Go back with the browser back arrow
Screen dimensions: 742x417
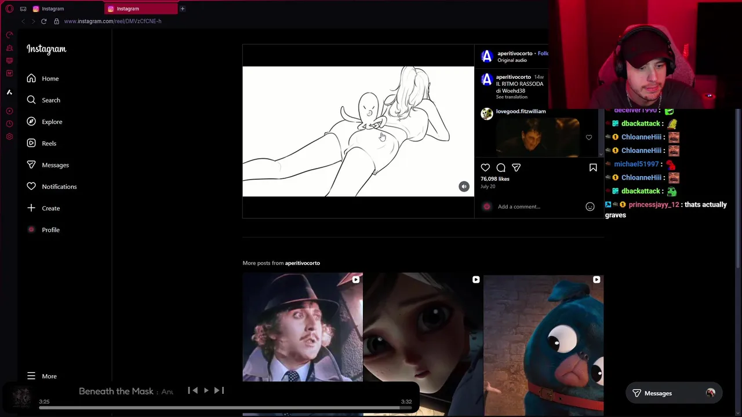pyautogui.click(x=23, y=21)
